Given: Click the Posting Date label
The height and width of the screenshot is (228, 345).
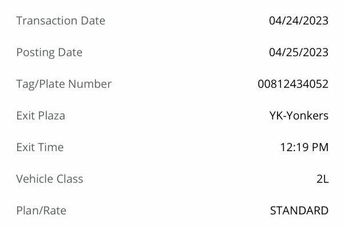Looking at the screenshot, I should pos(49,52).
